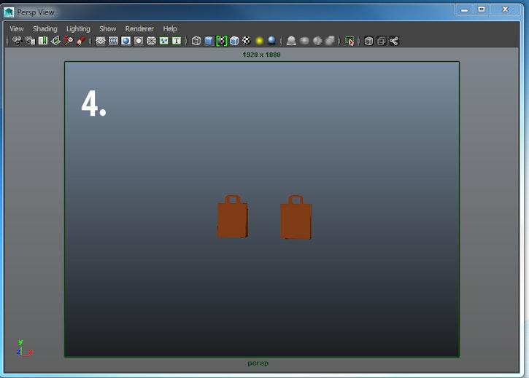Select the Grease Pencil tool icon

[81, 41]
